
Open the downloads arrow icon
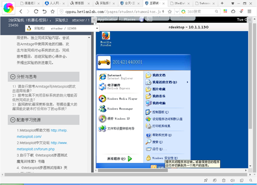click(241, 11)
